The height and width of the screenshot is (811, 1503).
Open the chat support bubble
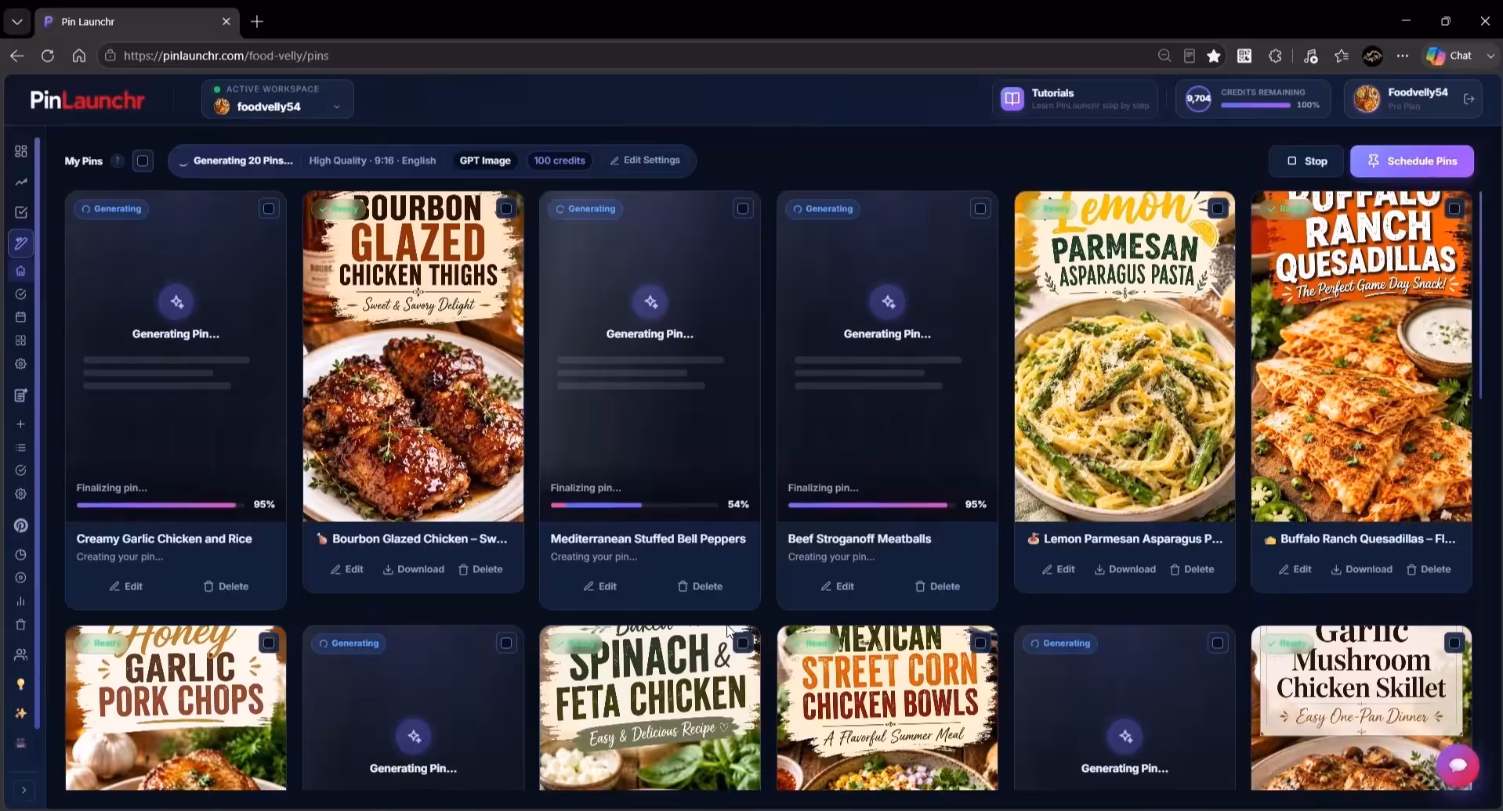[x=1458, y=764]
